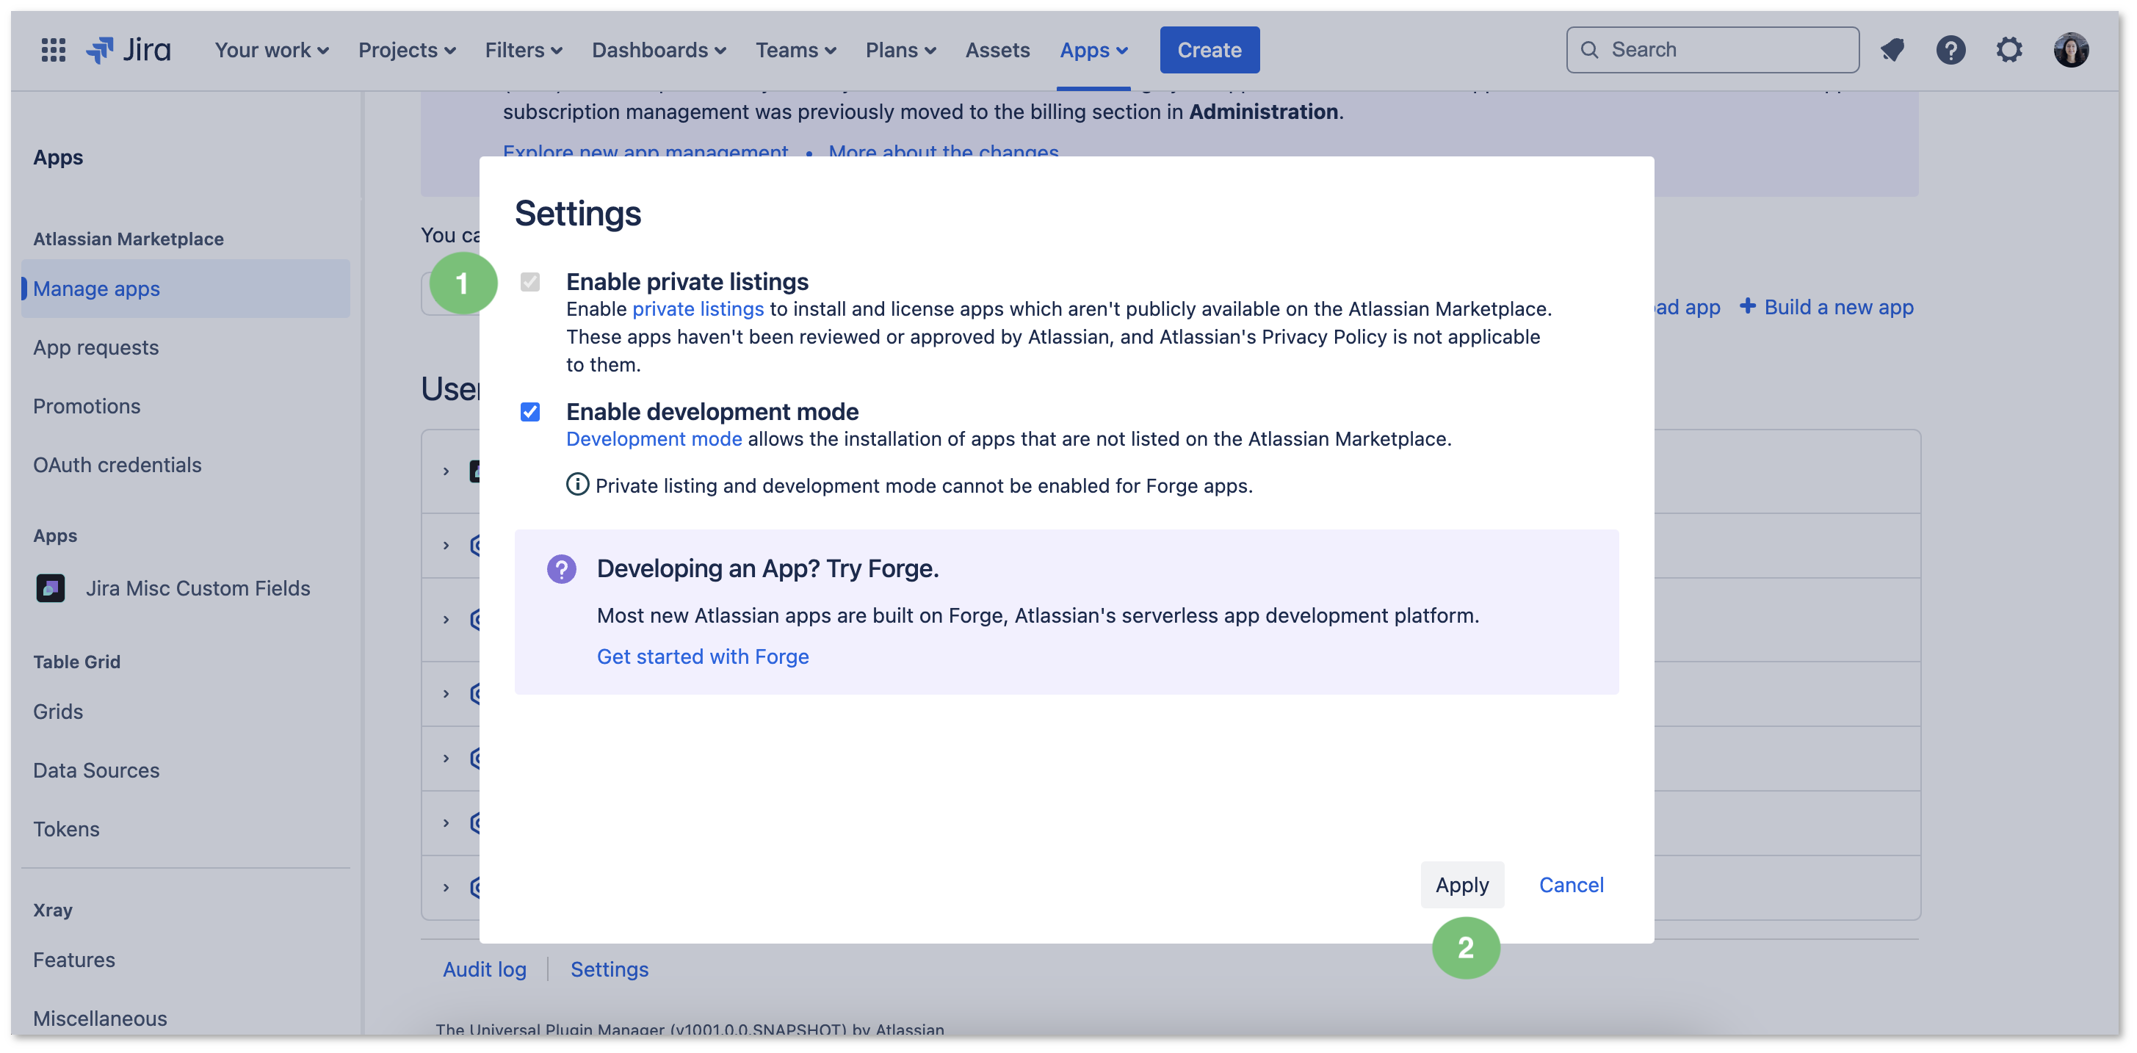The image size is (2137, 1053).
Task: Click the plus icon for Build a new app
Action: 1747,306
